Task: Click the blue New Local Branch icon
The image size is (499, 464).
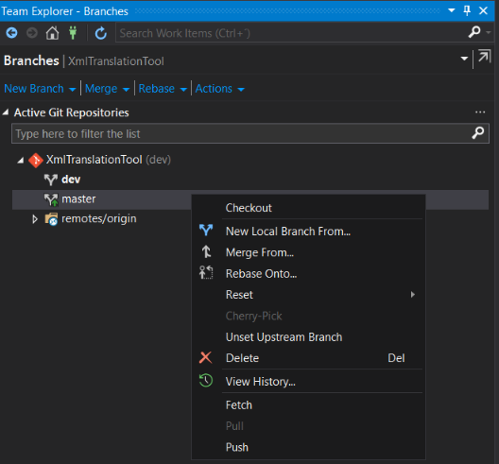Action: click(x=206, y=230)
